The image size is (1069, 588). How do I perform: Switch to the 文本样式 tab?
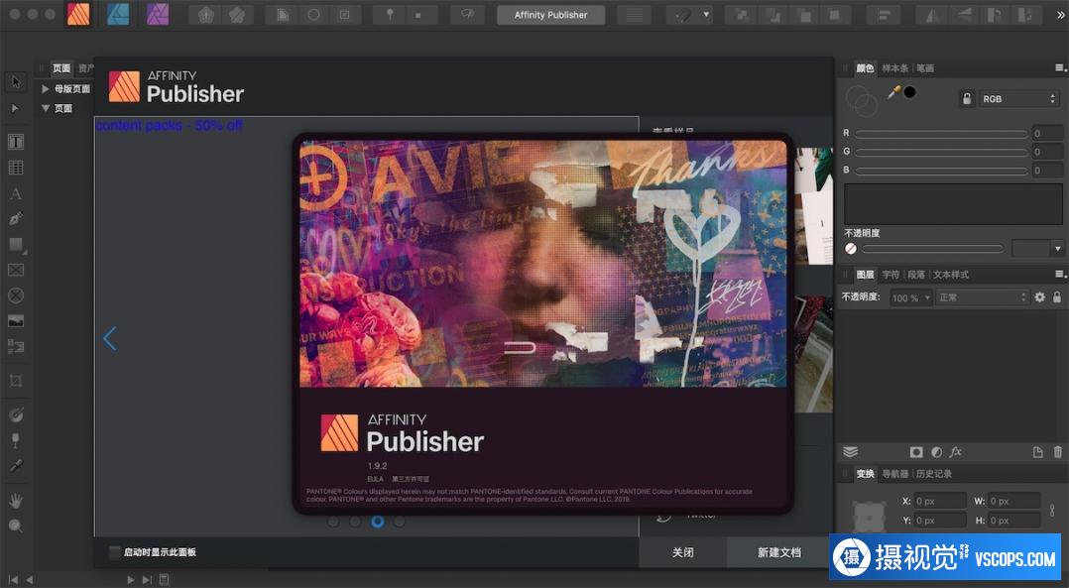click(x=950, y=275)
